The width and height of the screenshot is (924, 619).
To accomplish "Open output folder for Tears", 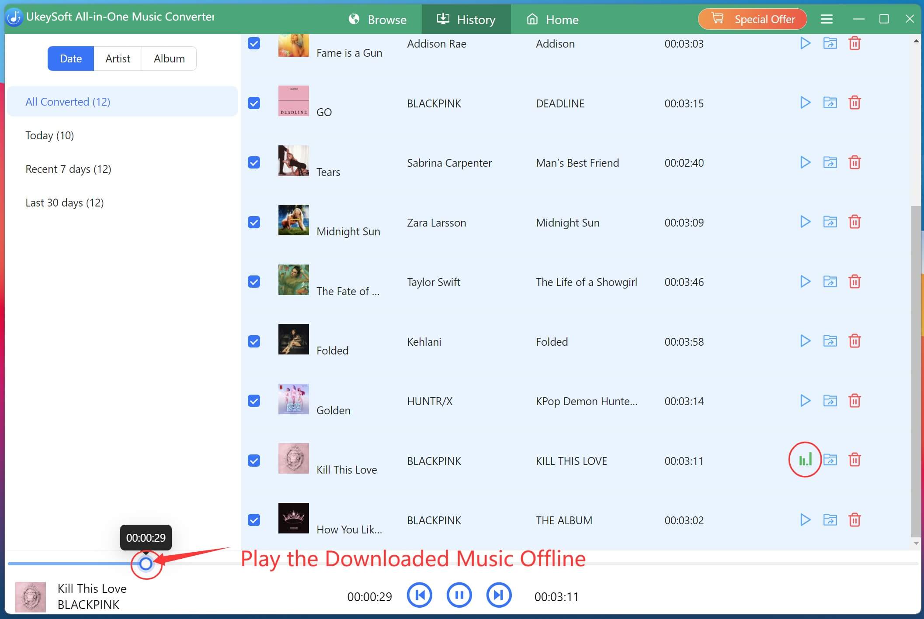I will (x=830, y=162).
